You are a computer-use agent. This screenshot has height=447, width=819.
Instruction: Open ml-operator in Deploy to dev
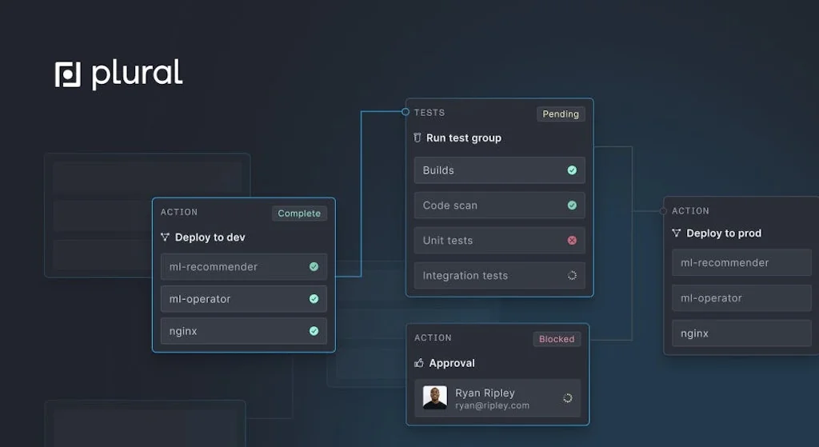pos(244,299)
